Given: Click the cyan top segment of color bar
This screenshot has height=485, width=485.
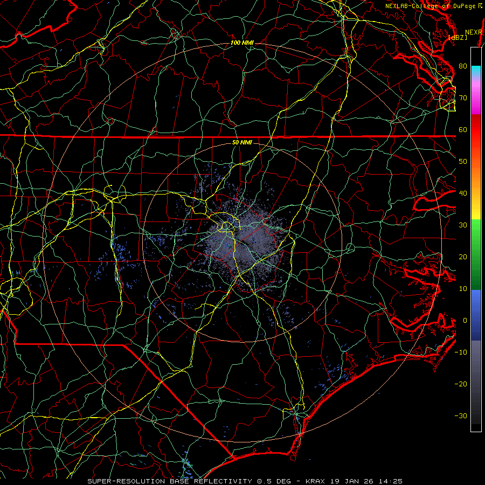Looking at the screenshot, I should (x=476, y=71).
